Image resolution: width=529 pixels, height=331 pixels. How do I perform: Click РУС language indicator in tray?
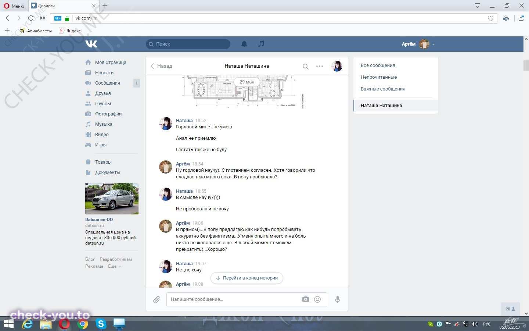click(x=487, y=324)
